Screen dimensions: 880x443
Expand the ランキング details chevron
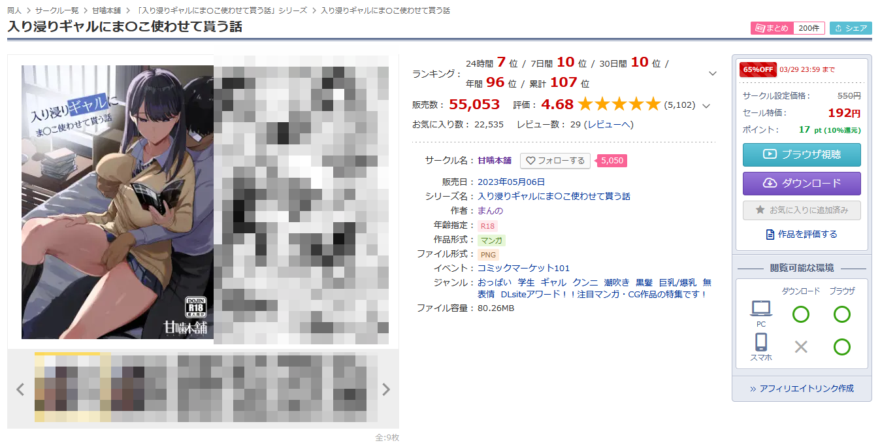pos(713,73)
